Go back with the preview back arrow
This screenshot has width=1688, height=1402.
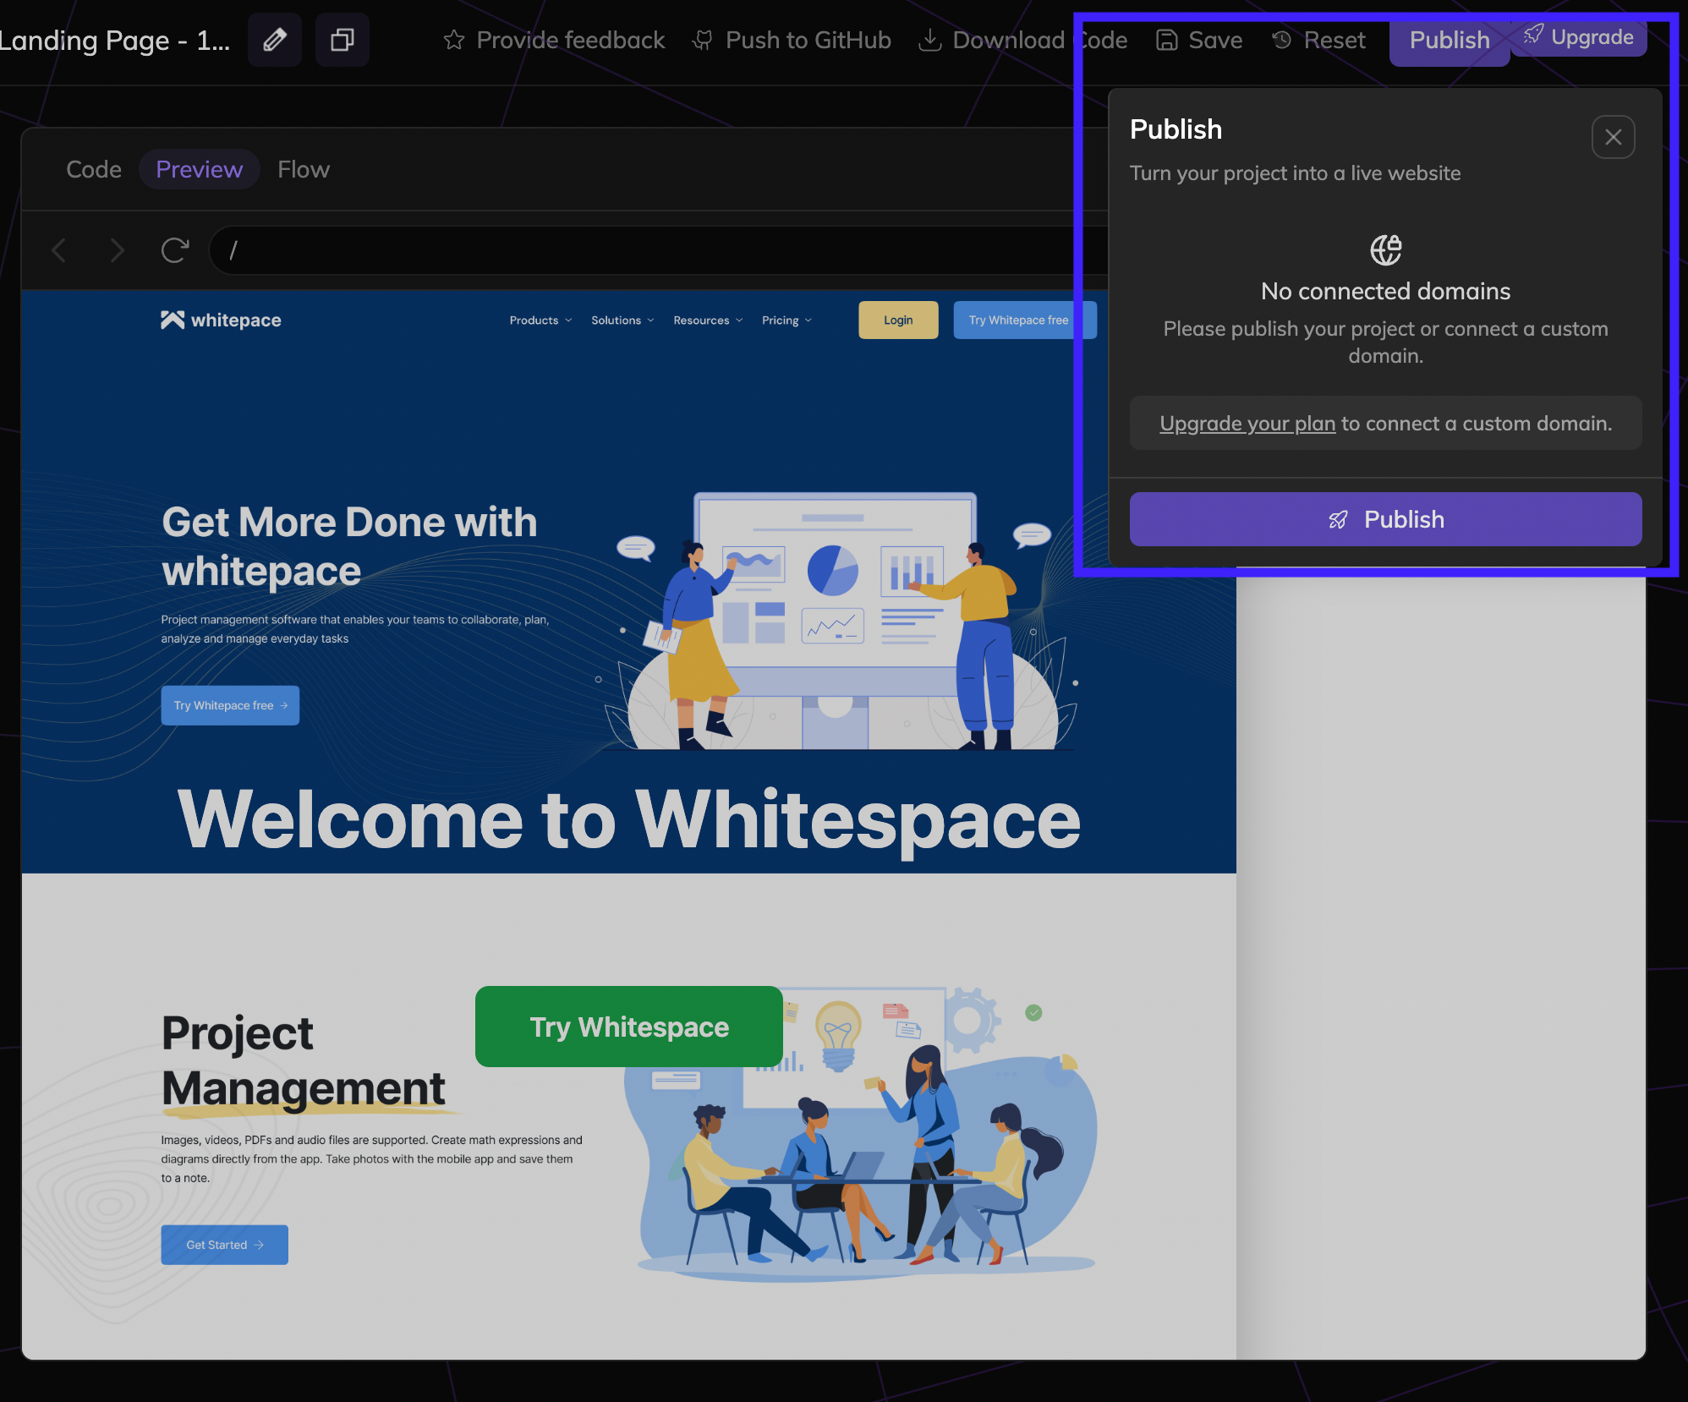59,250
